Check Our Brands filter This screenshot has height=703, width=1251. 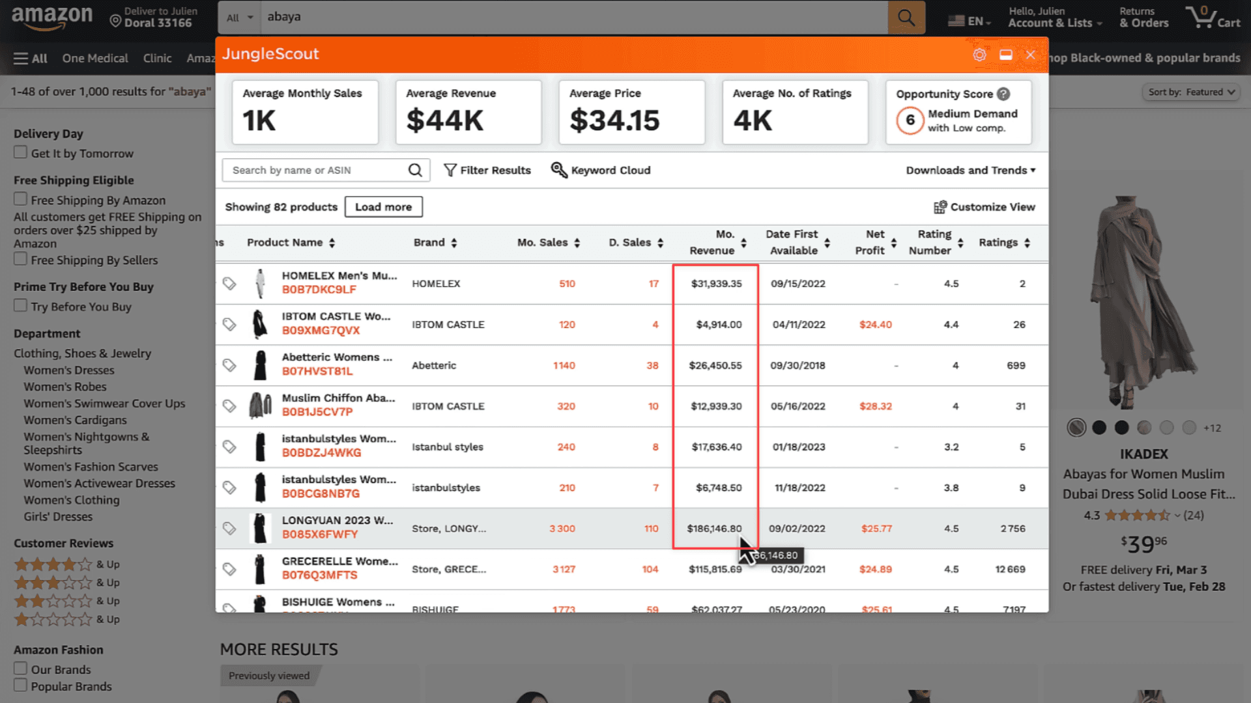coord(21,669)
